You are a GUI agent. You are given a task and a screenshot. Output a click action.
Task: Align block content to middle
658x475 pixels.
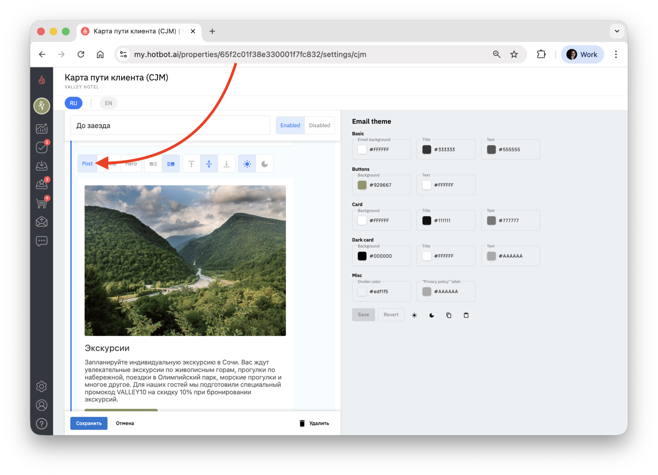(x=209, y=164)
